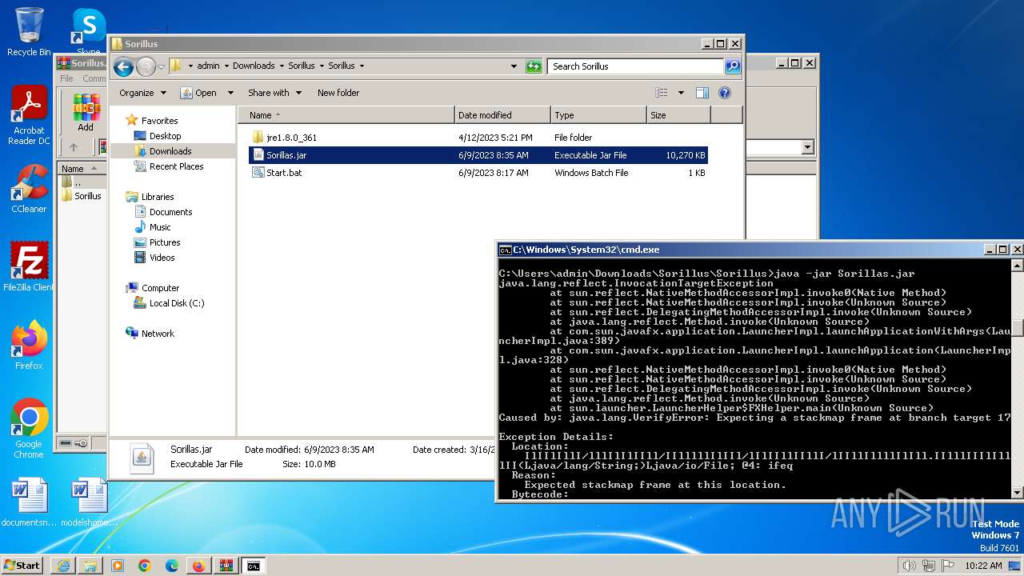Click the green refresh button in the address bar
The width and height of the screenshot is (1024, 576).
click(534, 66)
